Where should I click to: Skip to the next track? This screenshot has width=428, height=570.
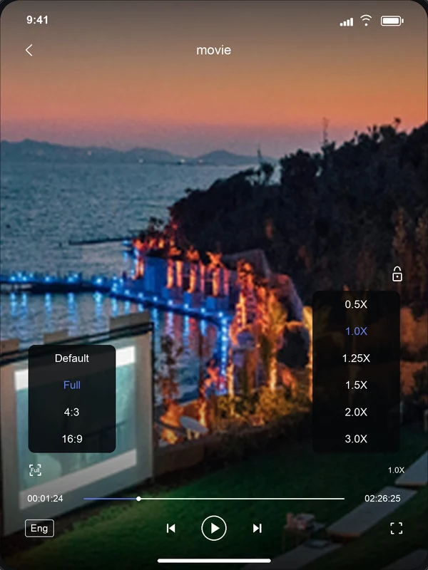(x=258, y=528)
